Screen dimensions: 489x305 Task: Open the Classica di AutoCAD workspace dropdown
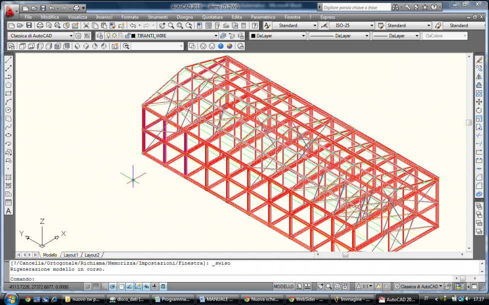click(x=71, y=36)
